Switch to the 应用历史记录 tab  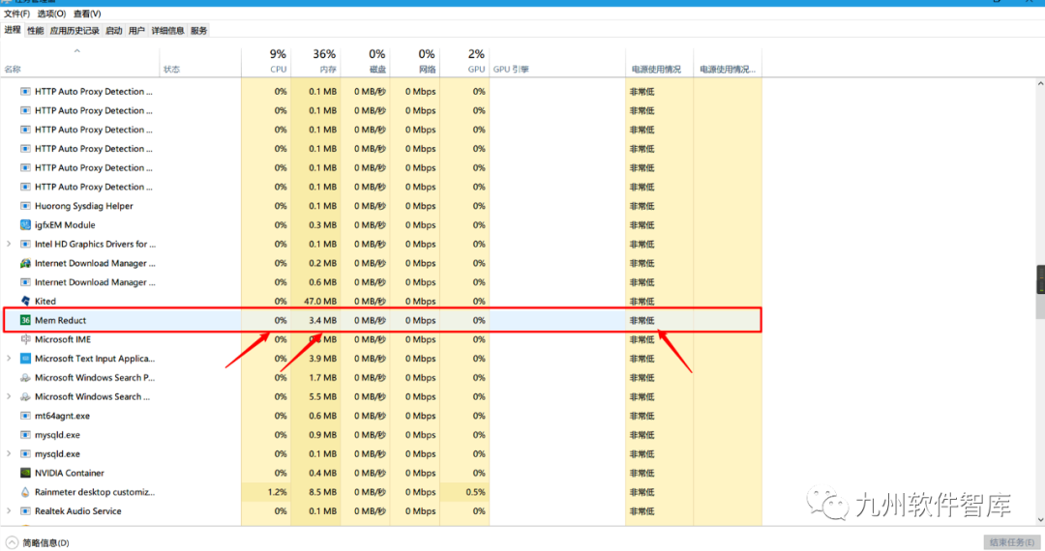[x=75, y=31]
